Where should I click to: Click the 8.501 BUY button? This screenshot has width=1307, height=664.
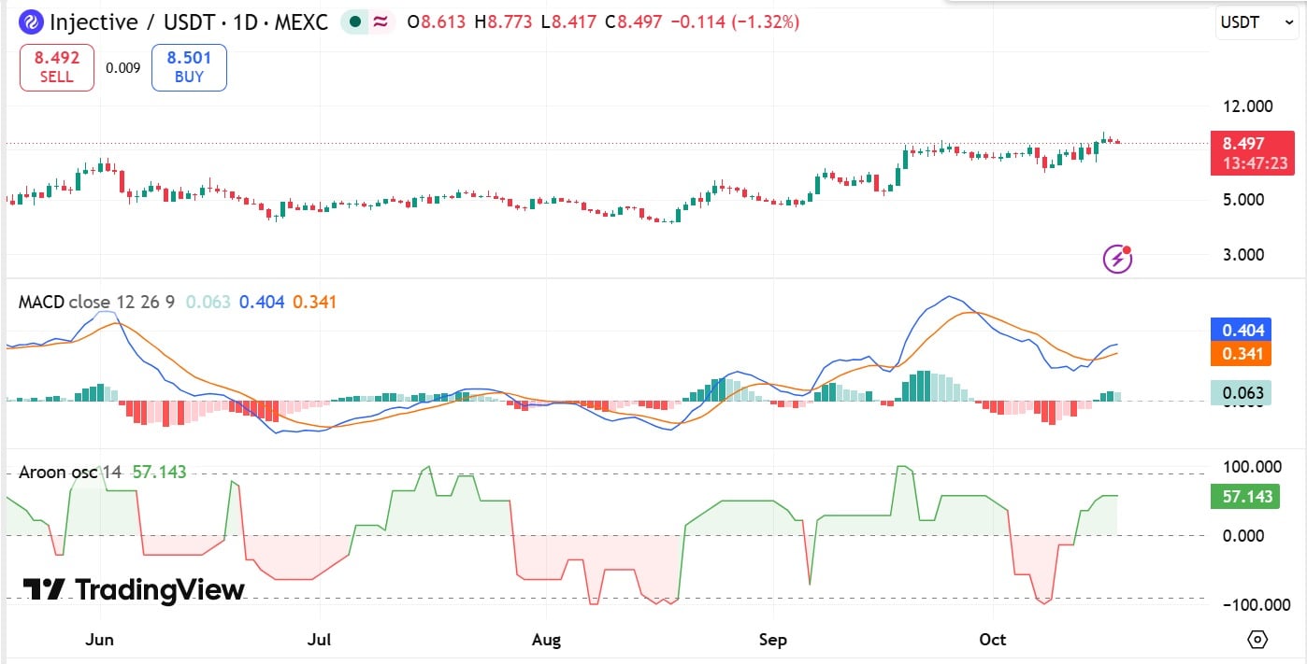click(189, 67)
